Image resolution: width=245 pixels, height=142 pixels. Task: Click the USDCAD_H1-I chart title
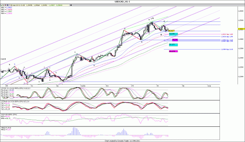[x=122, y=2]
